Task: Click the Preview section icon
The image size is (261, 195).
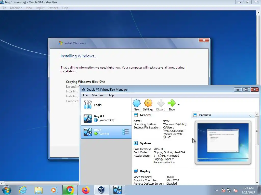Action: (195, 115)
